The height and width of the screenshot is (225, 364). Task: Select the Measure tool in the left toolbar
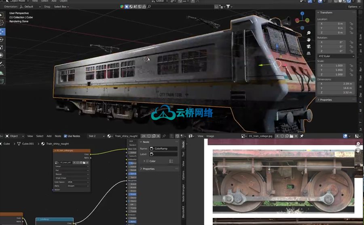[2, 73]
